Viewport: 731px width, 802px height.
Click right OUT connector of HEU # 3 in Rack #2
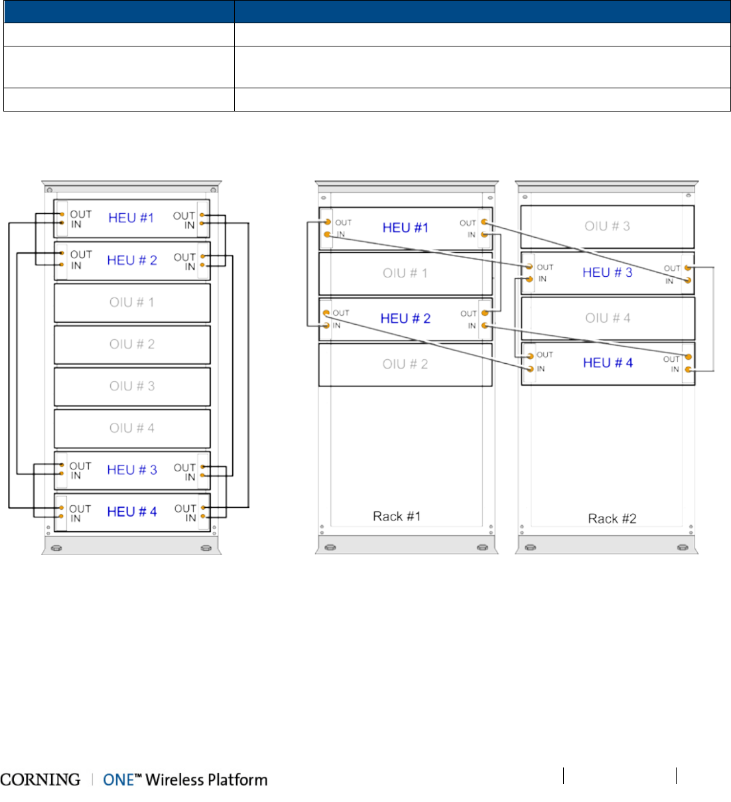pos(688,268)
